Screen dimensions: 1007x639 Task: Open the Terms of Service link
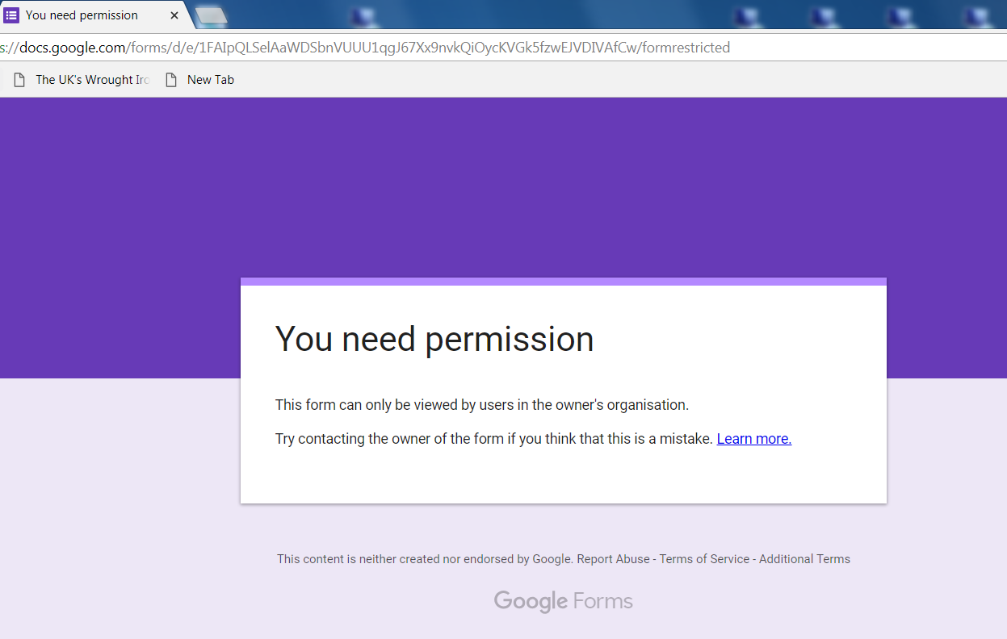point(704,559)
